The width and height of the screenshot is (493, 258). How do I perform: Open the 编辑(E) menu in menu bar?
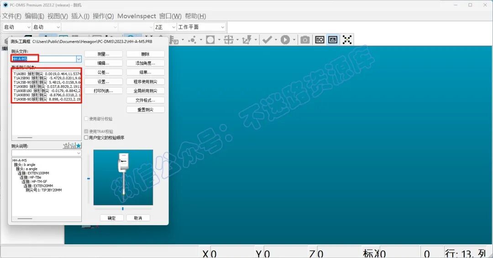click(34, 16)
